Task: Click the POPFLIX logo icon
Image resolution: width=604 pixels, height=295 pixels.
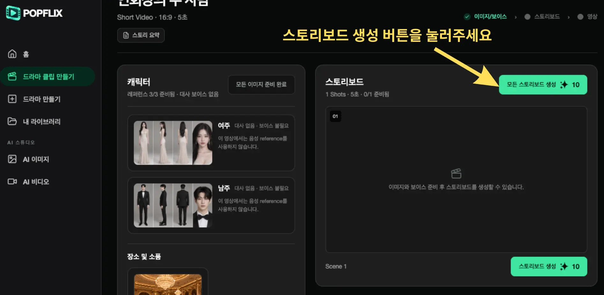Action: (x=13, y=13)
